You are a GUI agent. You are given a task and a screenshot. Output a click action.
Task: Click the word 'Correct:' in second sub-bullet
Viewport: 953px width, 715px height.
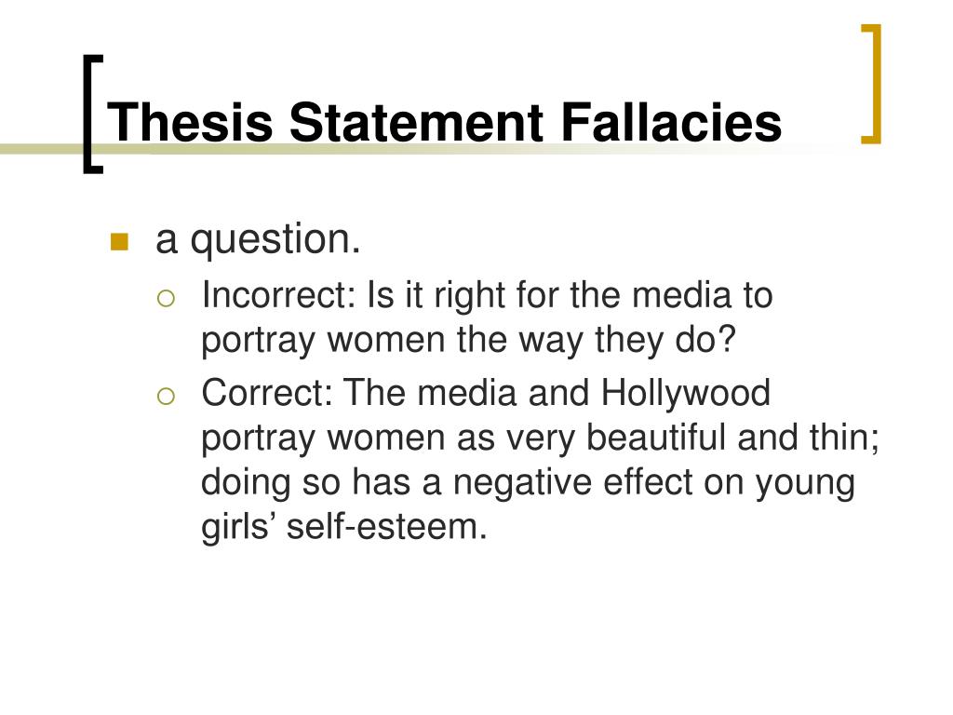coord(267,393)
